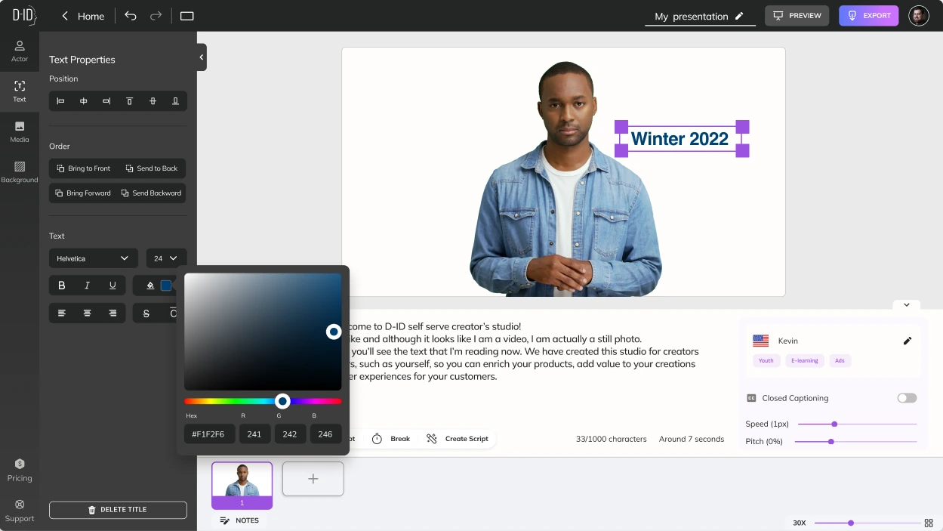
Task: Align text box to top edge
Action: click(130, 101)
